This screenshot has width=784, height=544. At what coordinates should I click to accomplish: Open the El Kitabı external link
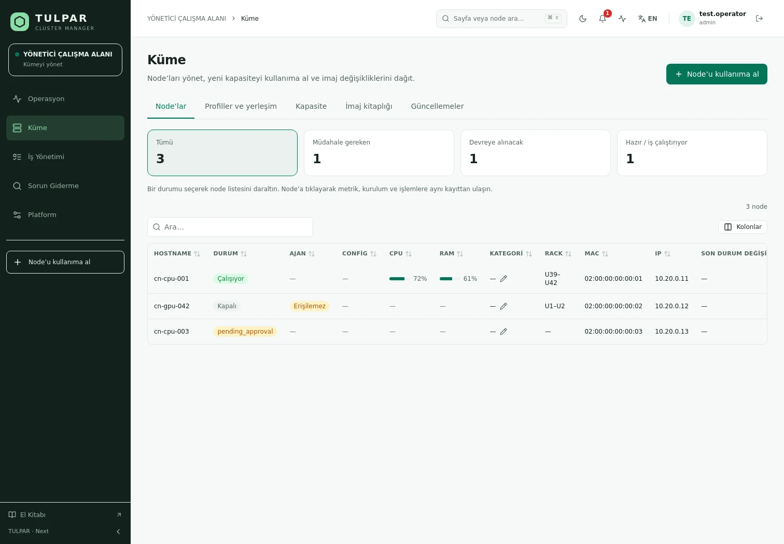[65, 515]
